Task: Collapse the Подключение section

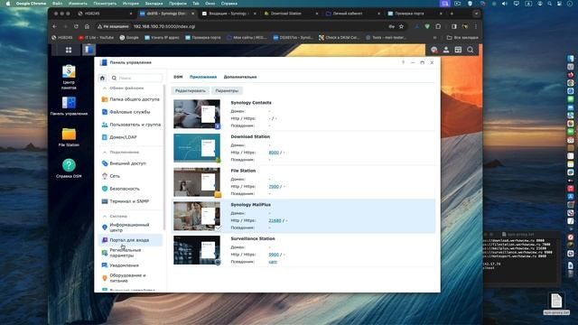Action: click(x=105, y=153)
